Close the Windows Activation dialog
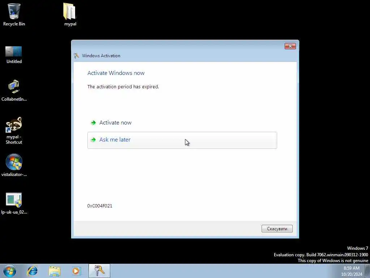370x278 pixels. 290,46
